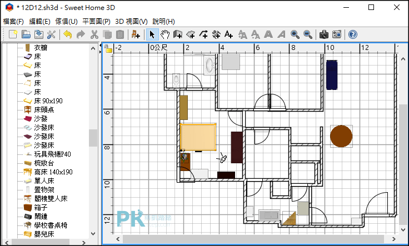
Task: Select 閣樓雙人床 catalog item
Action: pyautogui.click(x=51, y=199)
